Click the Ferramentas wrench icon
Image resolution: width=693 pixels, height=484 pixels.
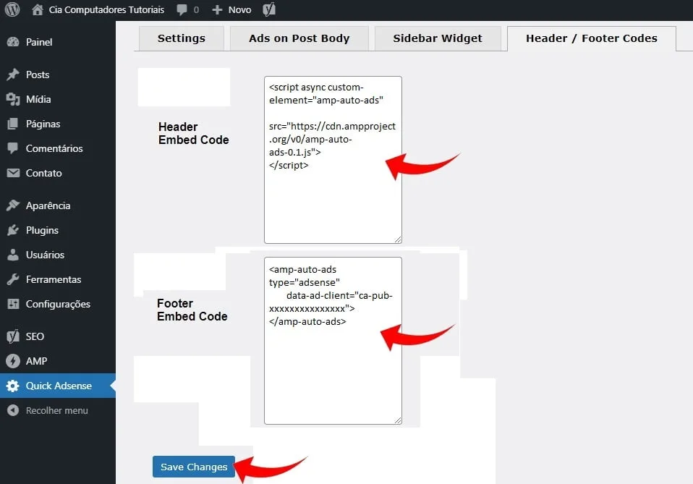click(13, 279)
